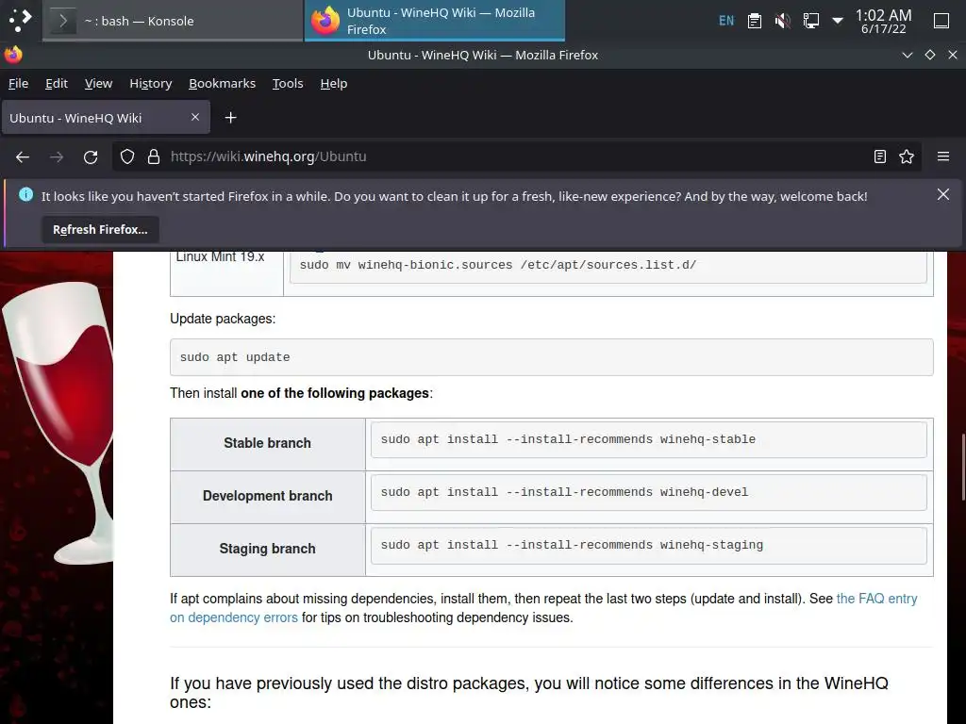966x724 pixels.
Task: Open the Bookmarks menu
Action: click(222, 83)
